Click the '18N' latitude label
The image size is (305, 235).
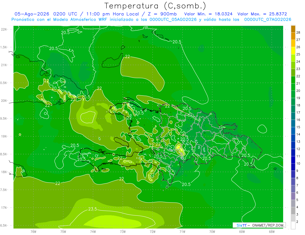[4, 172]
